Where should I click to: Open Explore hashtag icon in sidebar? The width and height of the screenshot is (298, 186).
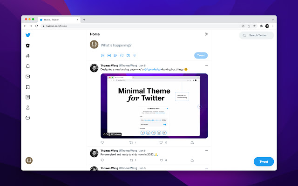pyautogui.click(x=28, y=56)
